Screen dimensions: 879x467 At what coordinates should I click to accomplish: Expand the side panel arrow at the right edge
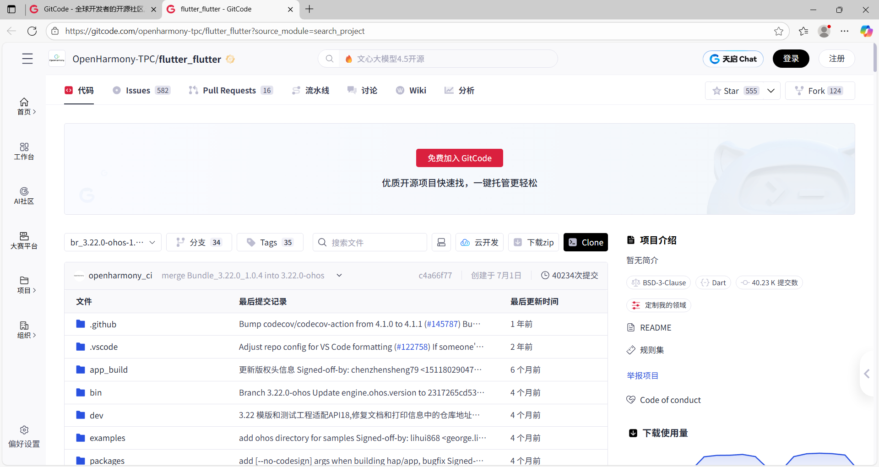[x=867, y=374]
